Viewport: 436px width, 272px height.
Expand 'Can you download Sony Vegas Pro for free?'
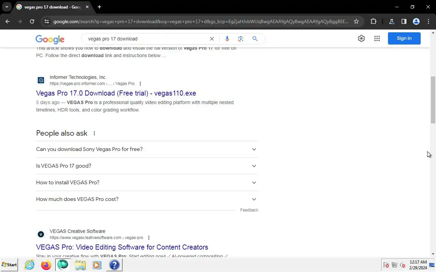click(x=147, y=149)
